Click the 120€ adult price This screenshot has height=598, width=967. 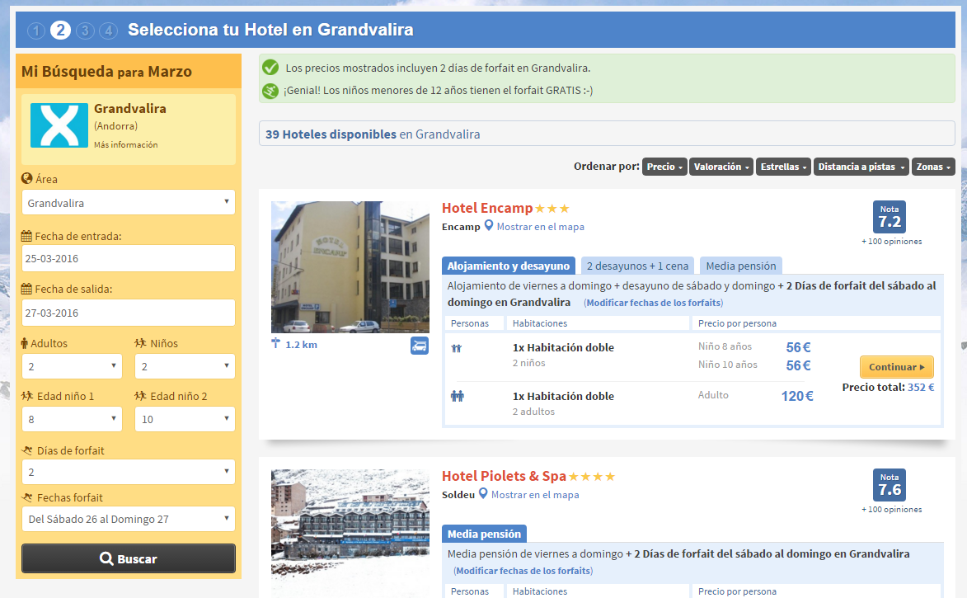[x=797, y=396]
